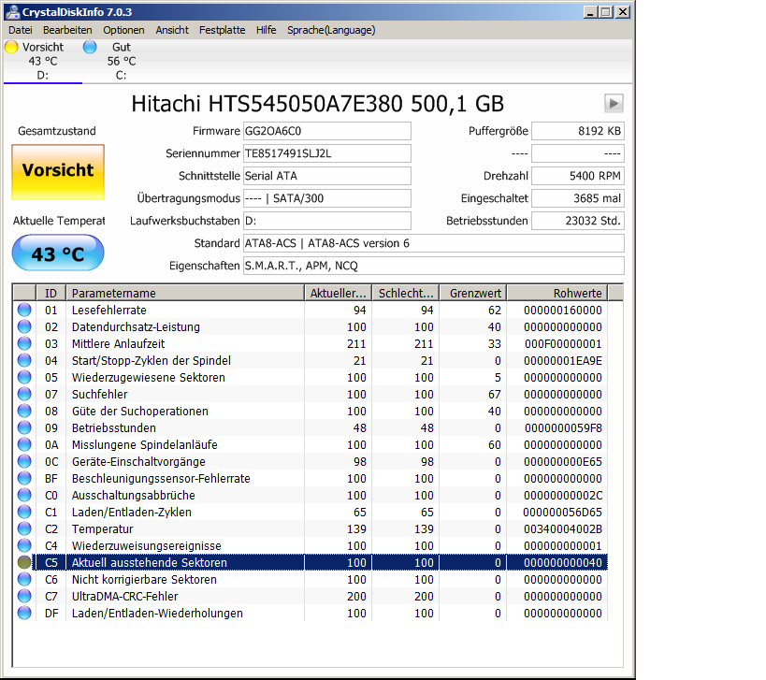Screen dimensions: 766x680
Task: Click the Übertragungsmodus field SATA/300
Action: (x=326, y=198)
